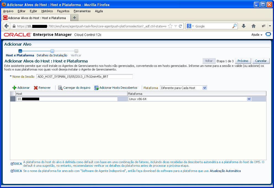Go to the home page icon
The image size is (274, 188).
pos(254,26)
